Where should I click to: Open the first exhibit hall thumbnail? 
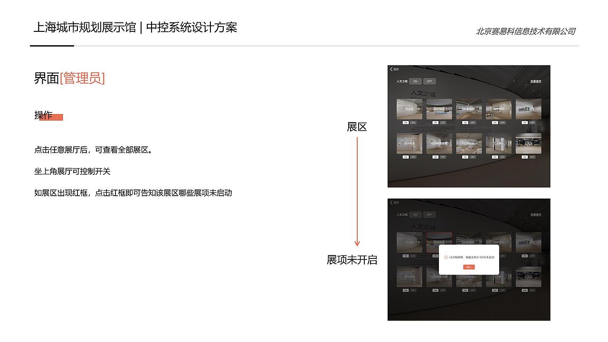[409, 109]
